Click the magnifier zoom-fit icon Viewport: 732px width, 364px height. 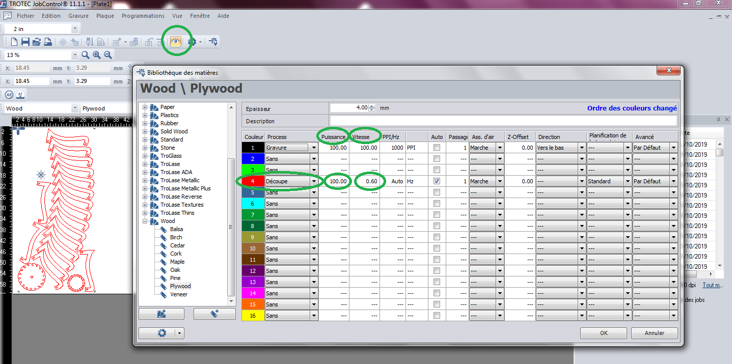(x=86, y=54)
